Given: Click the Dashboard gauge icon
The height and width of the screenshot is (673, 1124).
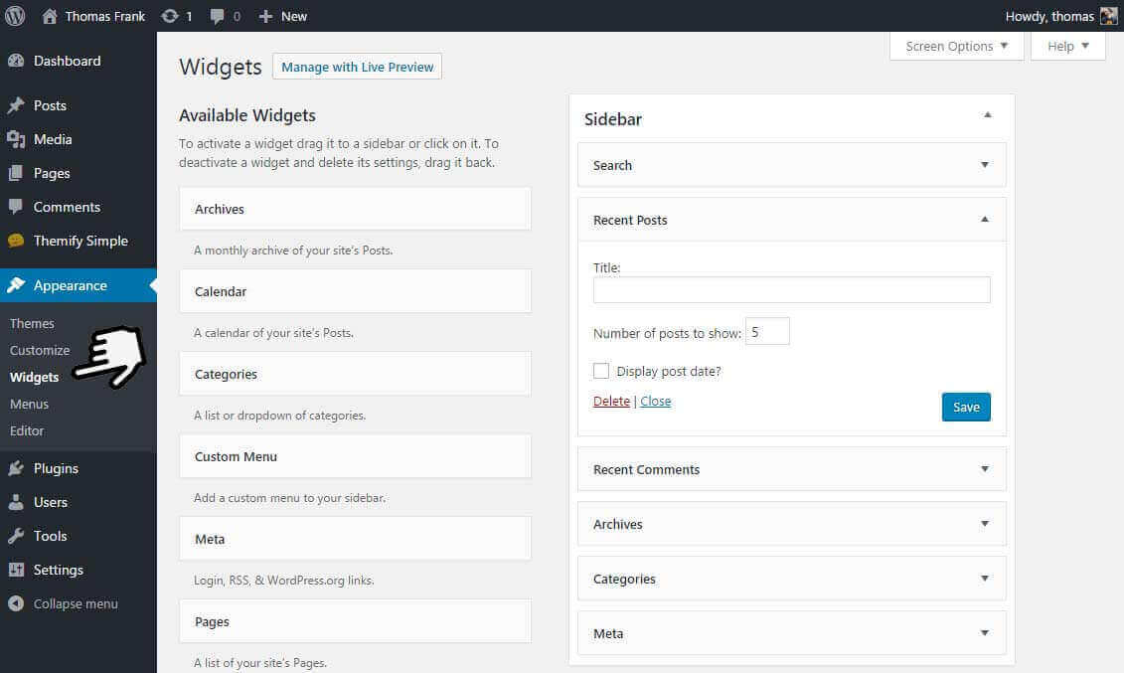Looking at the screenshot, I should pyautogui.click(x=16, y=61).
